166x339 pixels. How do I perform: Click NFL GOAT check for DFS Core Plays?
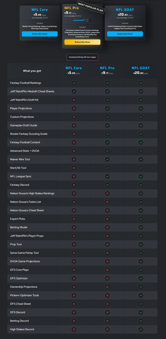(141, 270)
